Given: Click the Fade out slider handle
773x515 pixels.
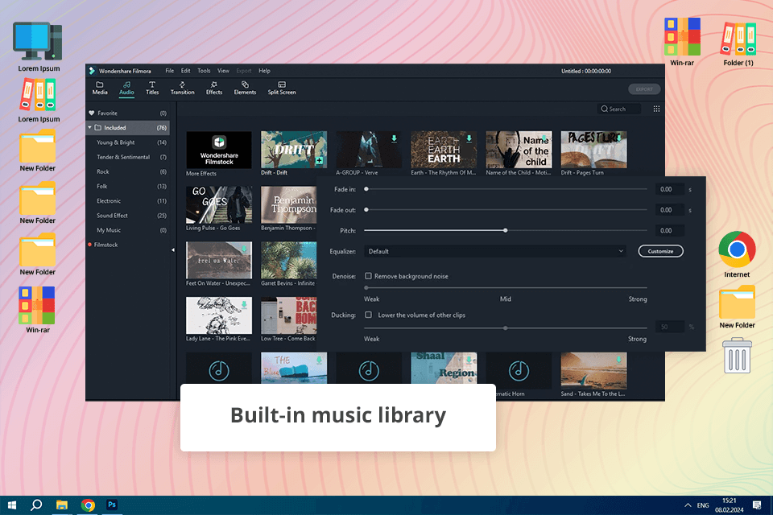Looking at the screenshot, I should pyautogui.click(x=366, y=210).
